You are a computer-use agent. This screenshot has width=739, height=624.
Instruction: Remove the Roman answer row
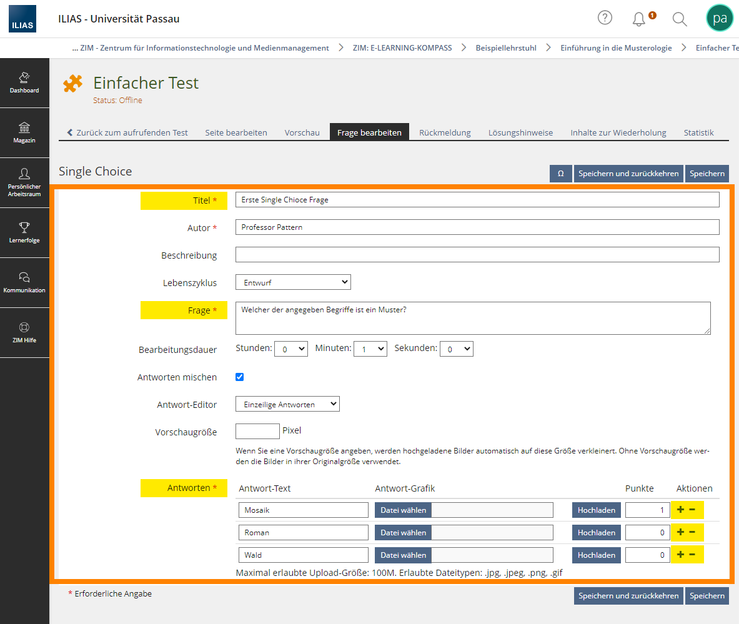point(692,532)
